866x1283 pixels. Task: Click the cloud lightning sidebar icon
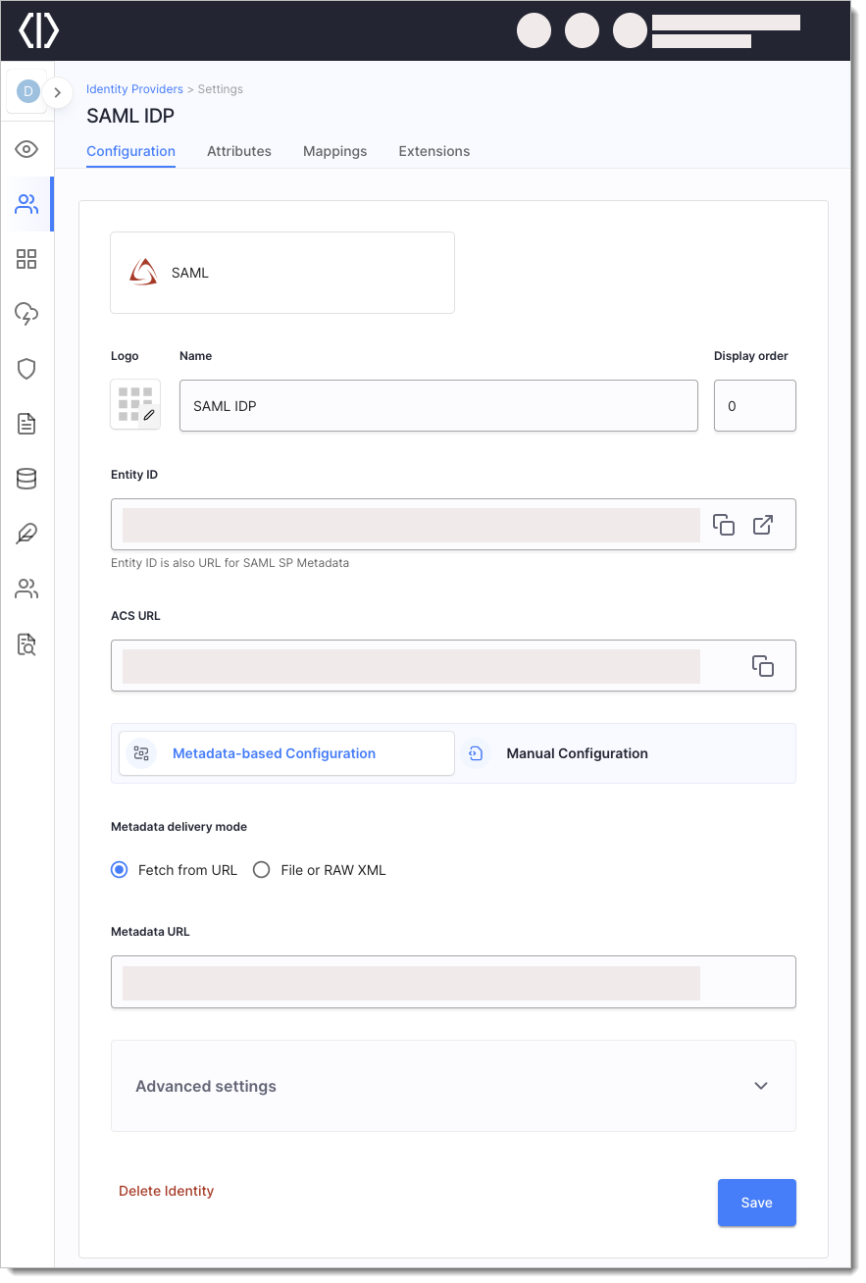point(26,314)
